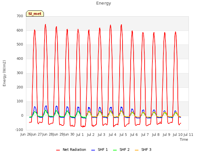Click the SI_met label tag
208x156 pixels.
pos(35,14)
